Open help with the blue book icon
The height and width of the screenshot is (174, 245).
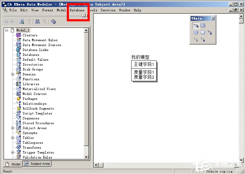tap(53, 22)
